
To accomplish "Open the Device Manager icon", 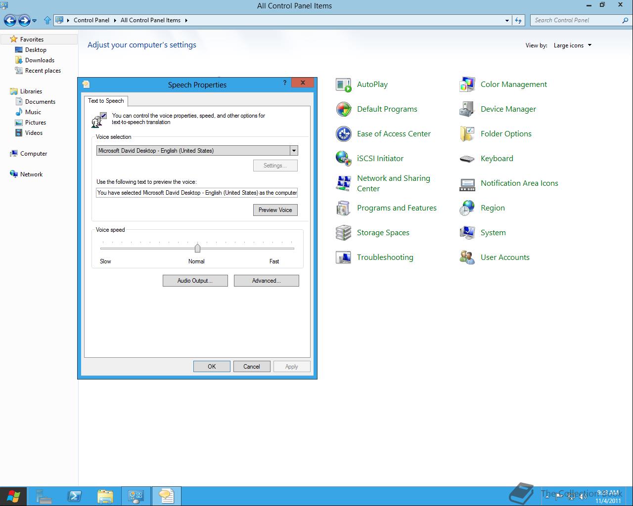I will [467, 109].
